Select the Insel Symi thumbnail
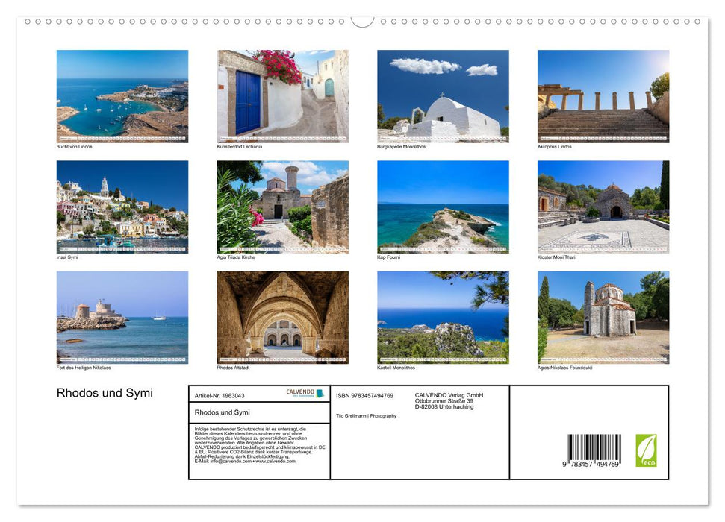The image size is (725, 522). pyautogui.click(x=122, y=207)
